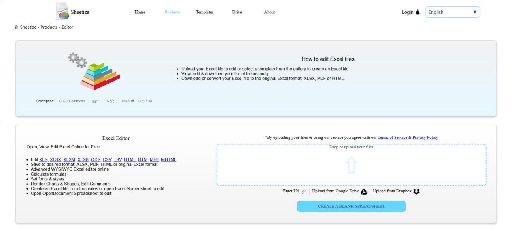Viewport: 512px width, 230px height.
Task: Click Upload from Dropbox text
Action: tap(392, 191)
